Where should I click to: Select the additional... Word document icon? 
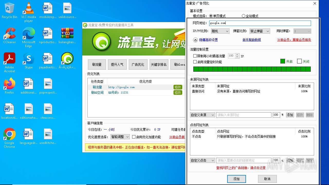[x=29, y=86]
